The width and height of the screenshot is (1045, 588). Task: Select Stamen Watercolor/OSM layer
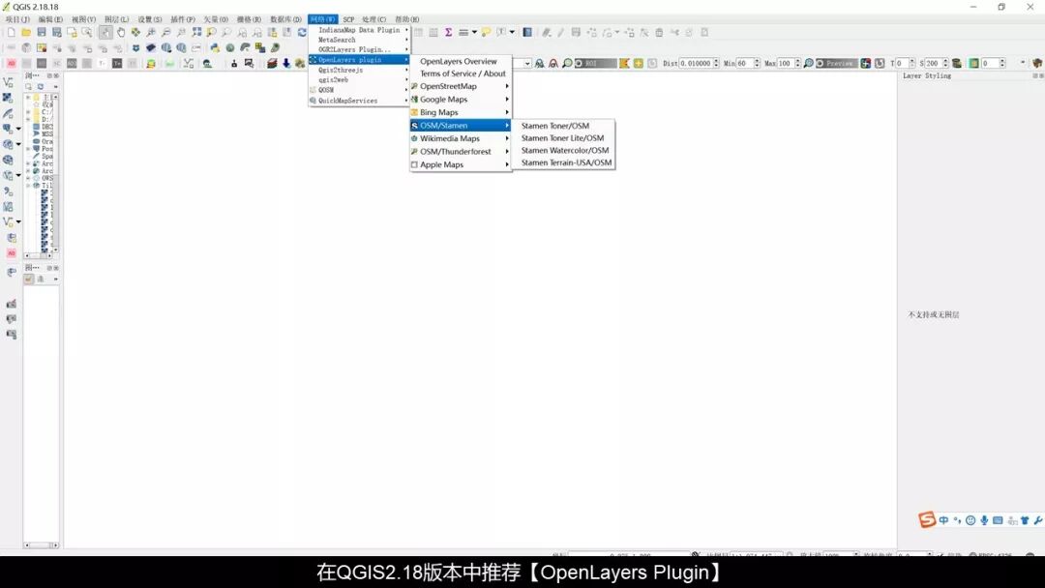pos(564,151)
